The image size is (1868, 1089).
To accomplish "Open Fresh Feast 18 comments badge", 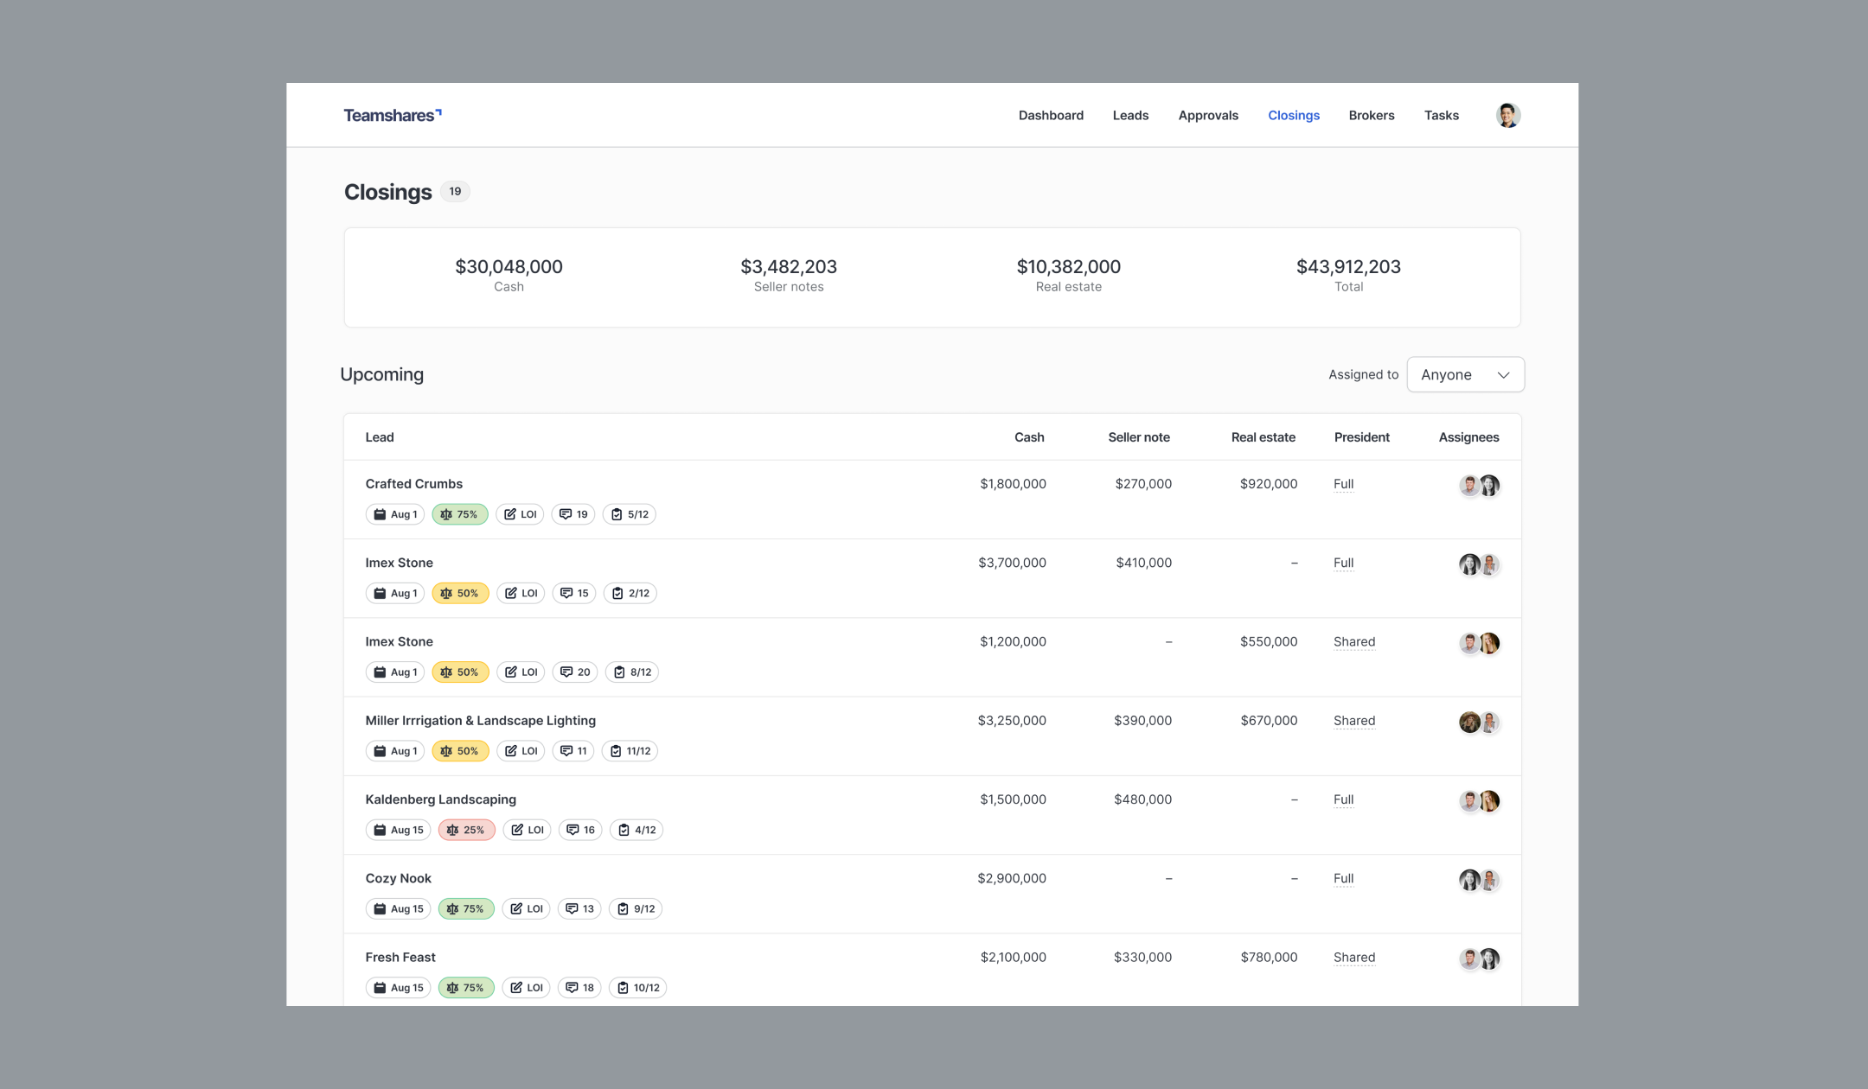I will 579,987.
